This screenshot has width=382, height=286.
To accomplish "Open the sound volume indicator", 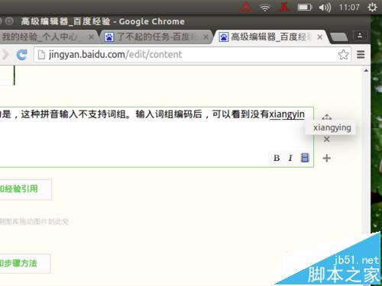I will [325, 7].
